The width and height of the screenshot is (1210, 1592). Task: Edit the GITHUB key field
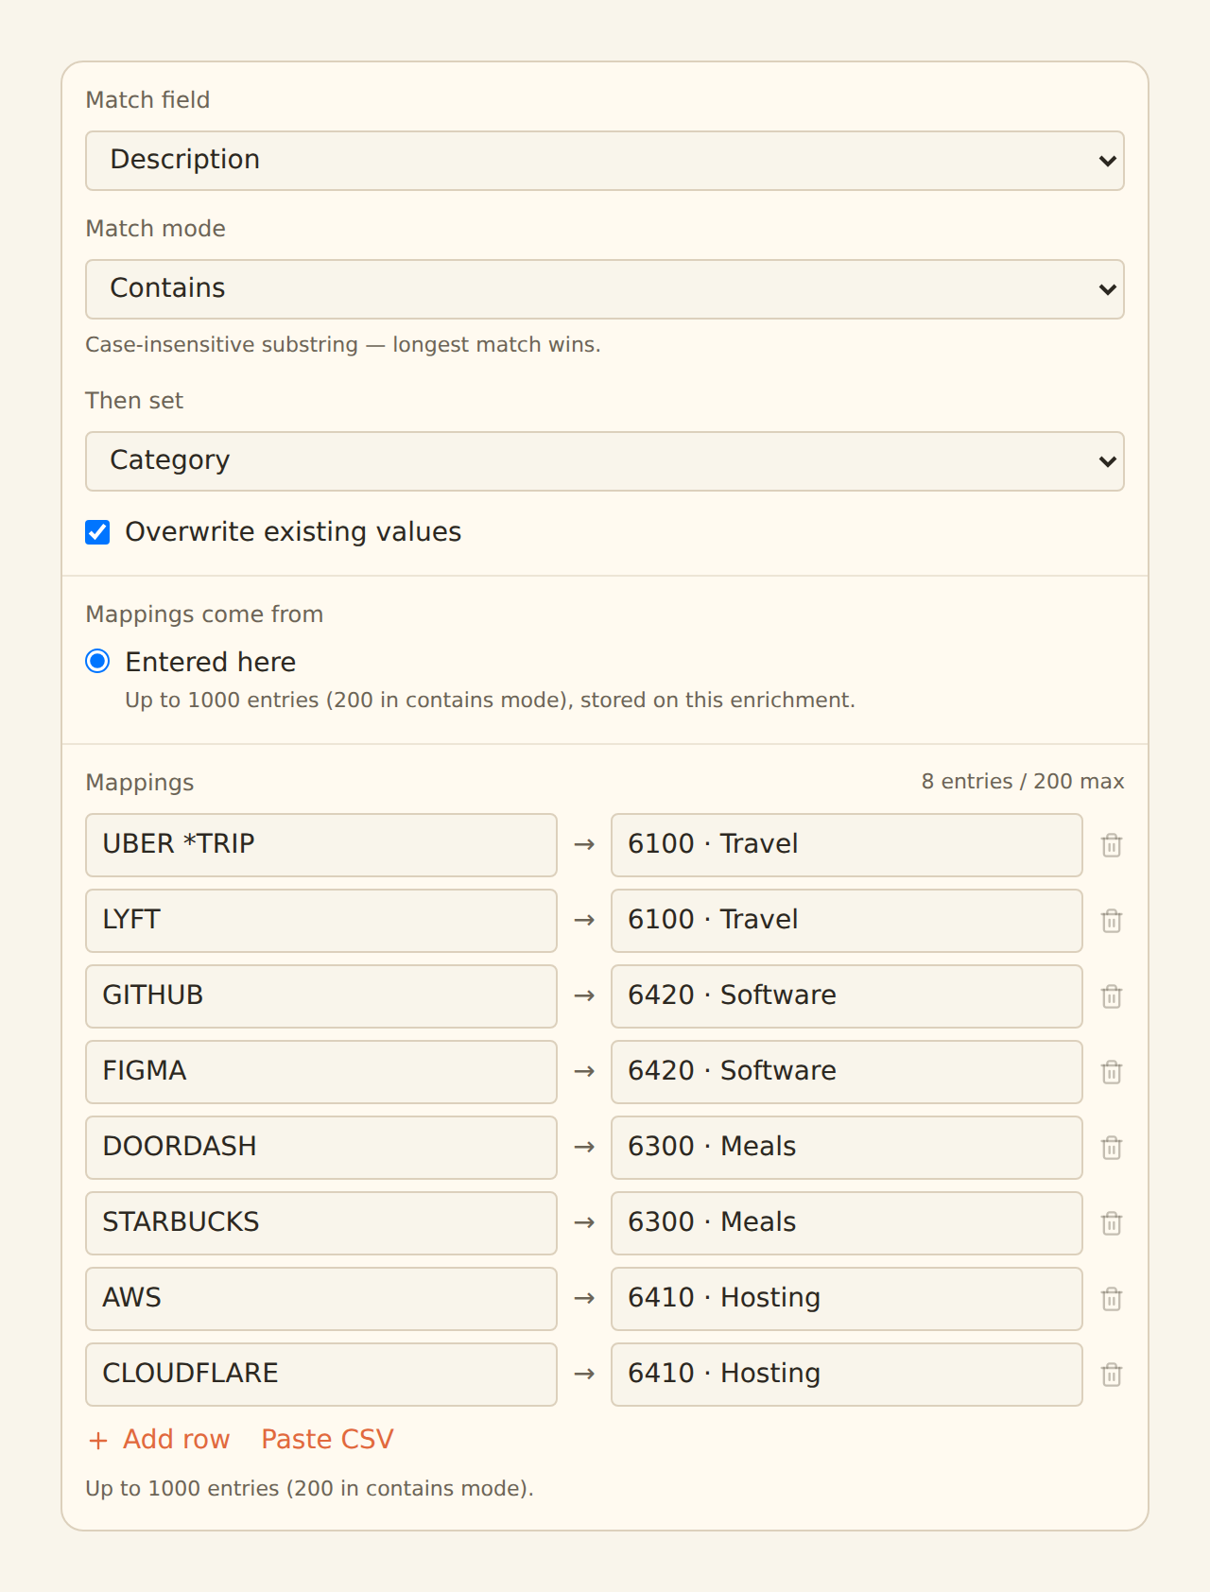click(321, 996)
